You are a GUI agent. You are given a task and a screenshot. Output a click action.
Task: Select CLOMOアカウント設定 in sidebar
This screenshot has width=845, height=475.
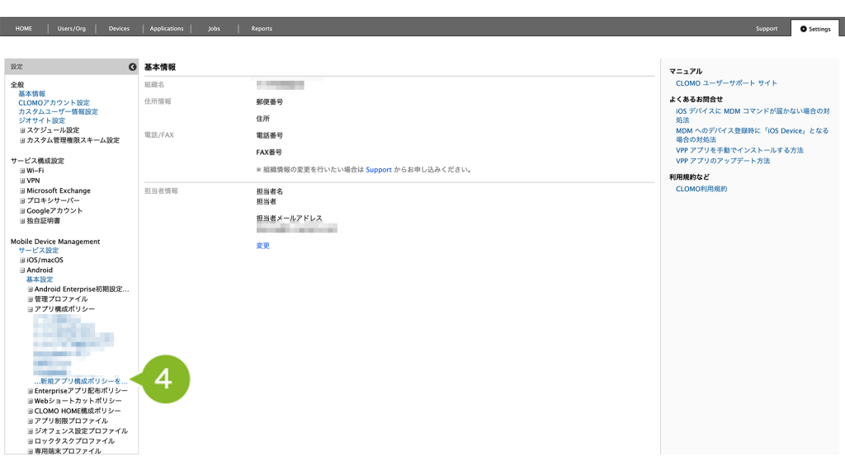coord(54,103)
